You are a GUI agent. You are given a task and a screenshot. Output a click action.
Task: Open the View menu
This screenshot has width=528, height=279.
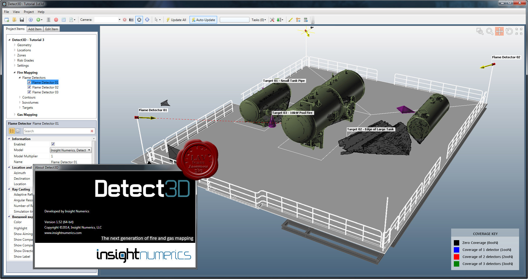(x=16, y=12)
